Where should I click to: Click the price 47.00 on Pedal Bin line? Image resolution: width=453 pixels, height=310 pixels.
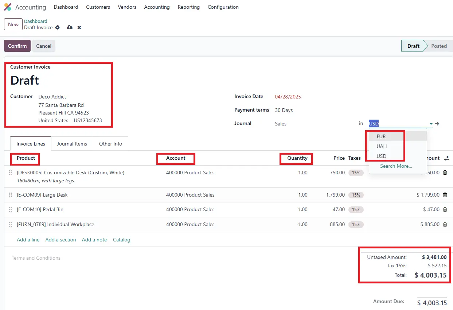coord(339,209)
